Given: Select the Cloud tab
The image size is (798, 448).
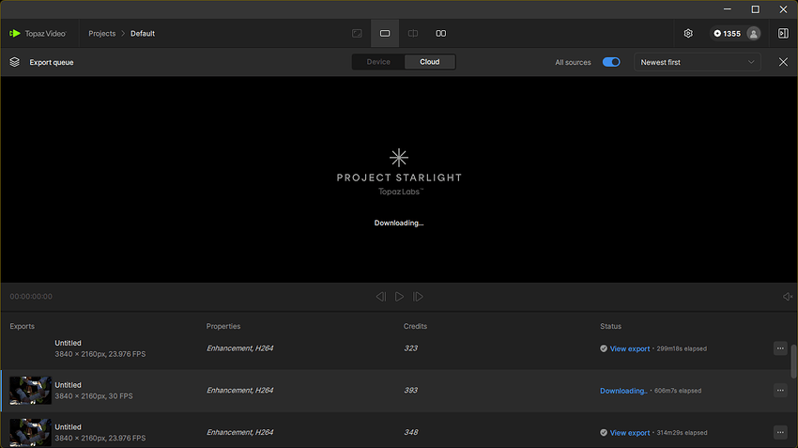Looking at the screenshot, I should click(x=430, y=62).
